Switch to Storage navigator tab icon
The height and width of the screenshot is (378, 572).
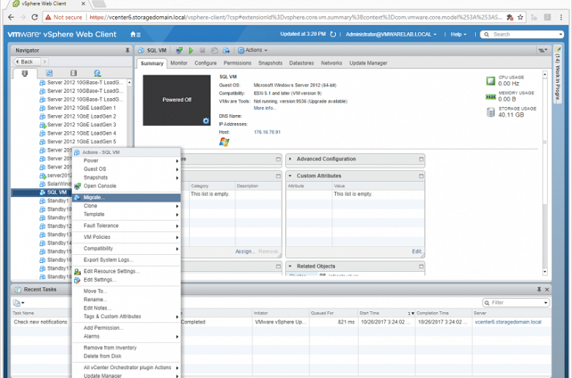tap(73, 73)
